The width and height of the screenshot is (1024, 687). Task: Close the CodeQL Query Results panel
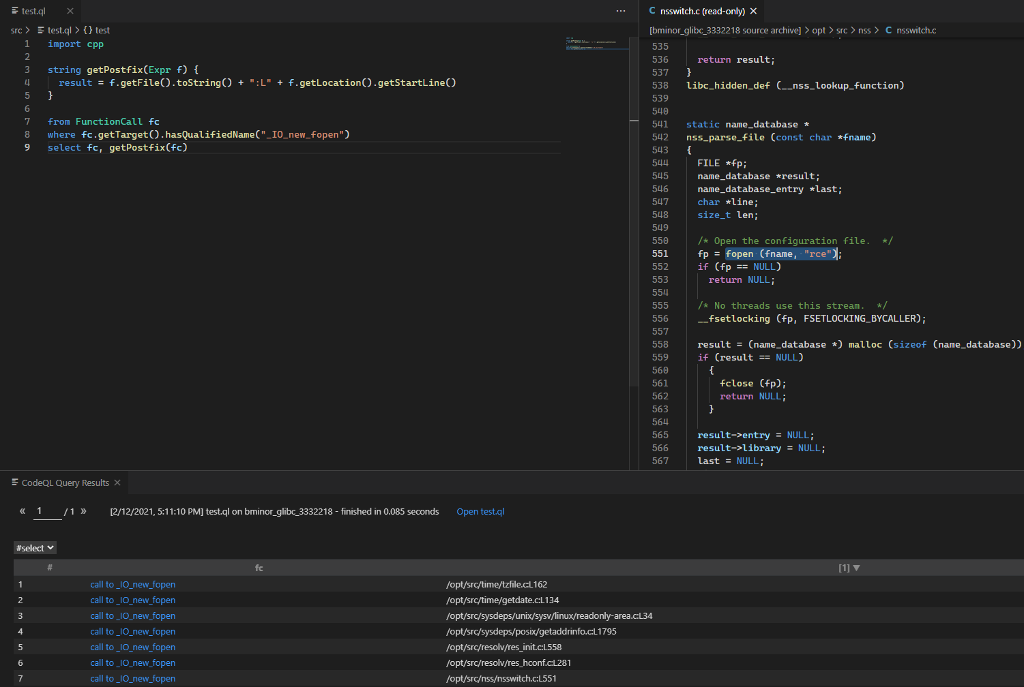click(117, 483)
